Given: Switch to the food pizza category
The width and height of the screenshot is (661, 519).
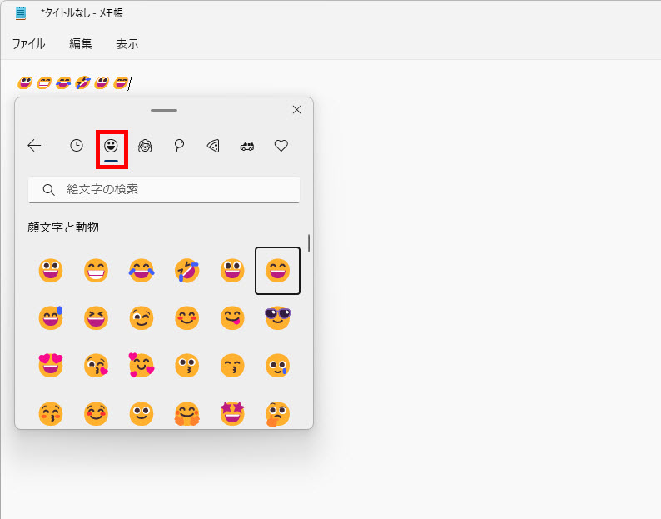Looking at the screenshot, I should pyautogui.click(x=213, y=146).
